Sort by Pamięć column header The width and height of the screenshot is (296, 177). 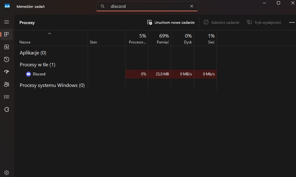[160, 39]
